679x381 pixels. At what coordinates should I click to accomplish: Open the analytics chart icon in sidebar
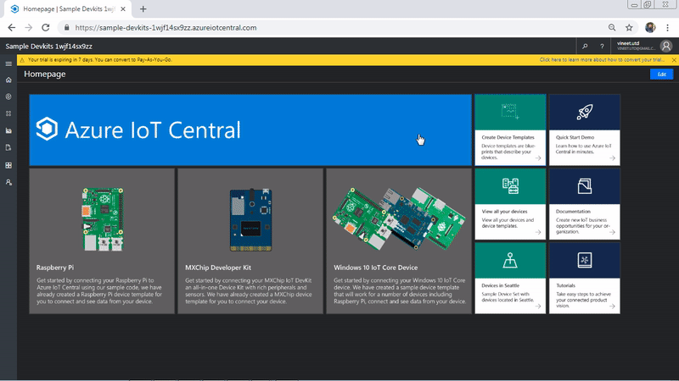pyautogui.click(x=8, y=130)
